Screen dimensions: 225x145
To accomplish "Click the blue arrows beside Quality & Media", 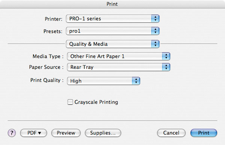I will (x=155, y=44).
